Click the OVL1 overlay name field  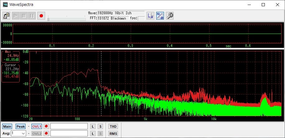(69, 126)
